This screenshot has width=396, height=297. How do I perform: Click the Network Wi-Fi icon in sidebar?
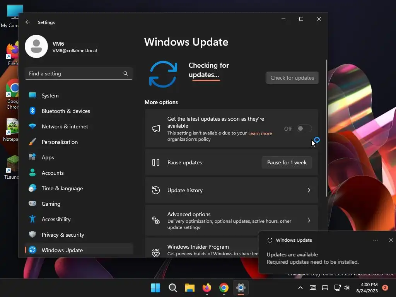[x=32, y=126]
